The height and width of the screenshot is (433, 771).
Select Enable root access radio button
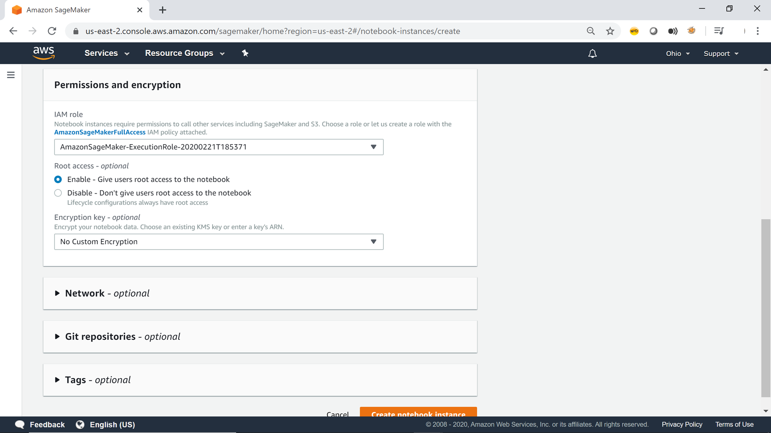(x=58, y=179)
